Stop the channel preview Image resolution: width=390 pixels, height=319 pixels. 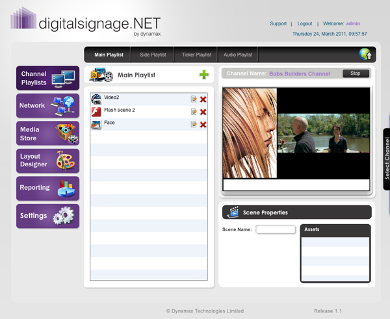[x=356, y=73]
